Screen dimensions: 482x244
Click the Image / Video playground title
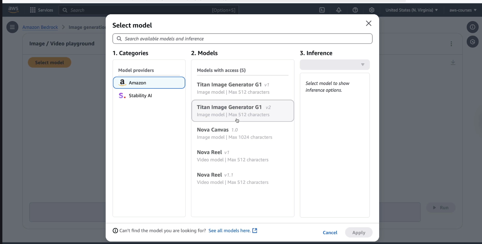coord(62,43)
